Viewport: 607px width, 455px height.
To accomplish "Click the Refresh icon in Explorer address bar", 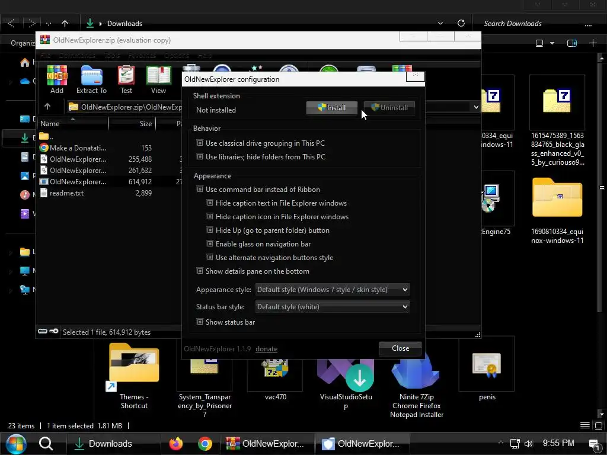I will click(x=461, y=23).
